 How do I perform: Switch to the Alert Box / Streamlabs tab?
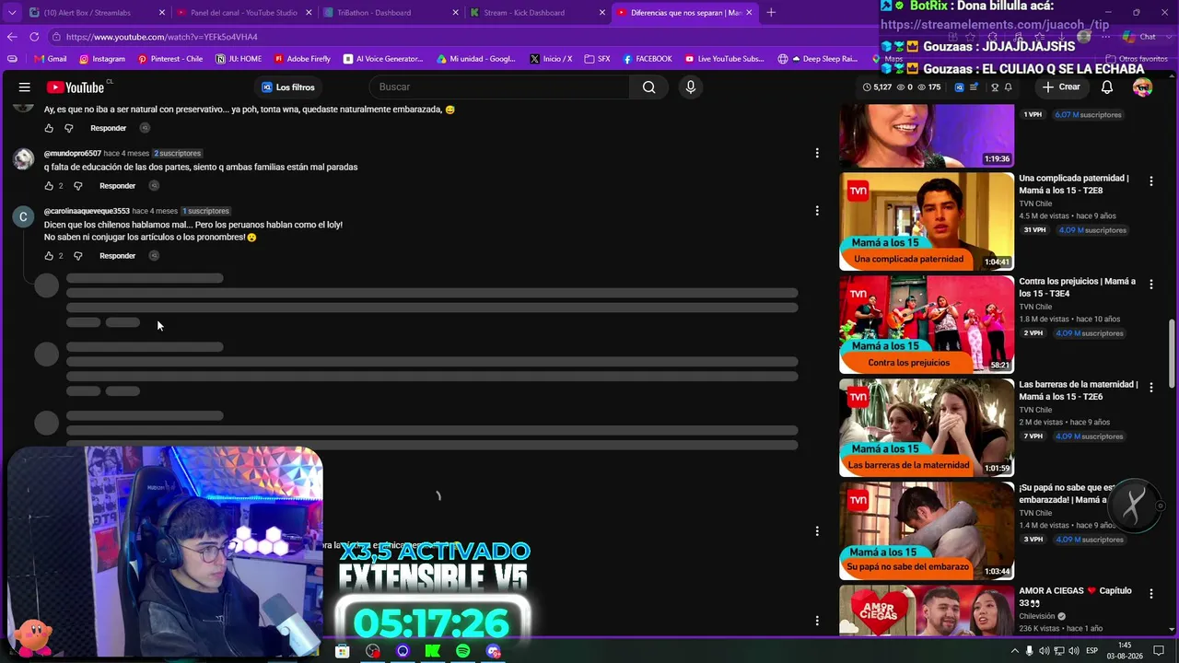[x=97, y=13]
